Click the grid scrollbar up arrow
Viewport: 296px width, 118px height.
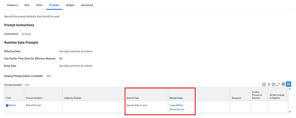[290, 89]
